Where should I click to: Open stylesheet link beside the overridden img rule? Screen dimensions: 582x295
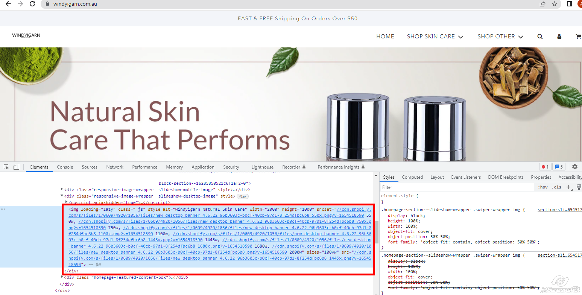pos(560,255)
